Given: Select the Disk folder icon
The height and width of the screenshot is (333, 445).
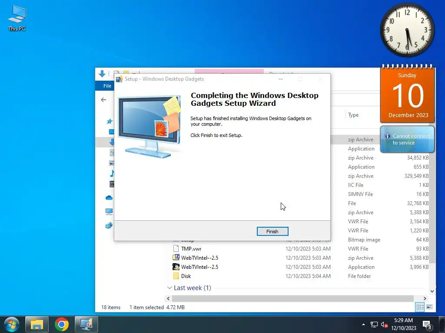Looking at the screenshot, I should point(176,276).
